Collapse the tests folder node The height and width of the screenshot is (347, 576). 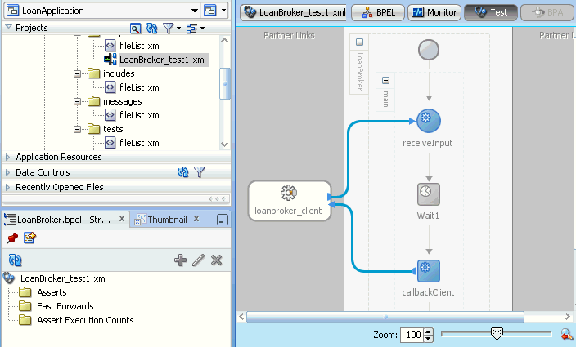[77, 129]
